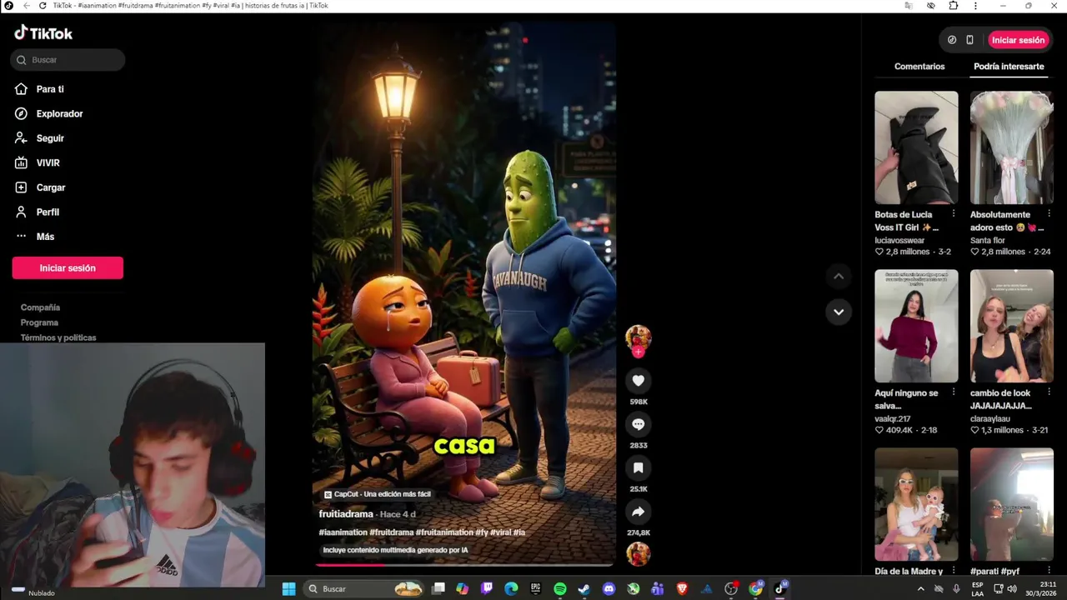Open the VIVIR live section
Viewport: 1067px width, 600px height.
37,162
